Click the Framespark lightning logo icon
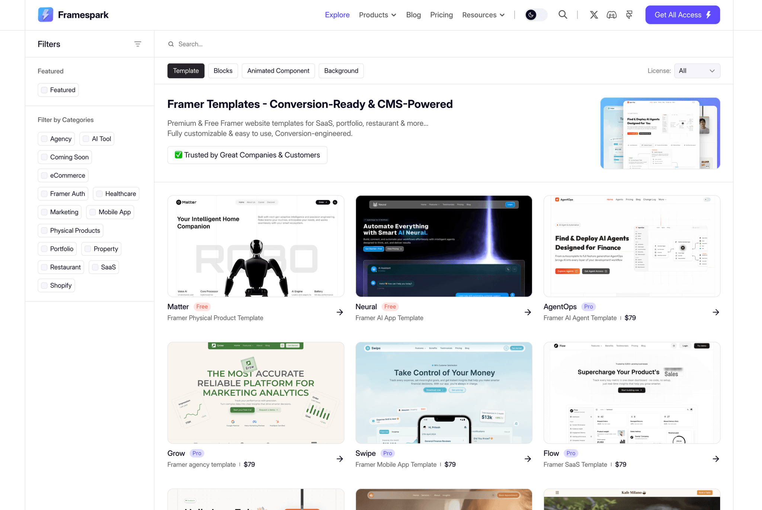Viewport: 762px width, 510px height. (45, 15)
